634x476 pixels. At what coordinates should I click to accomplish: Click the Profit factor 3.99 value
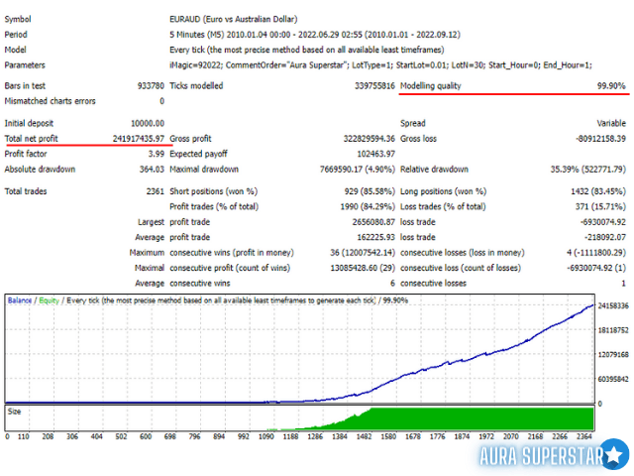157,154
